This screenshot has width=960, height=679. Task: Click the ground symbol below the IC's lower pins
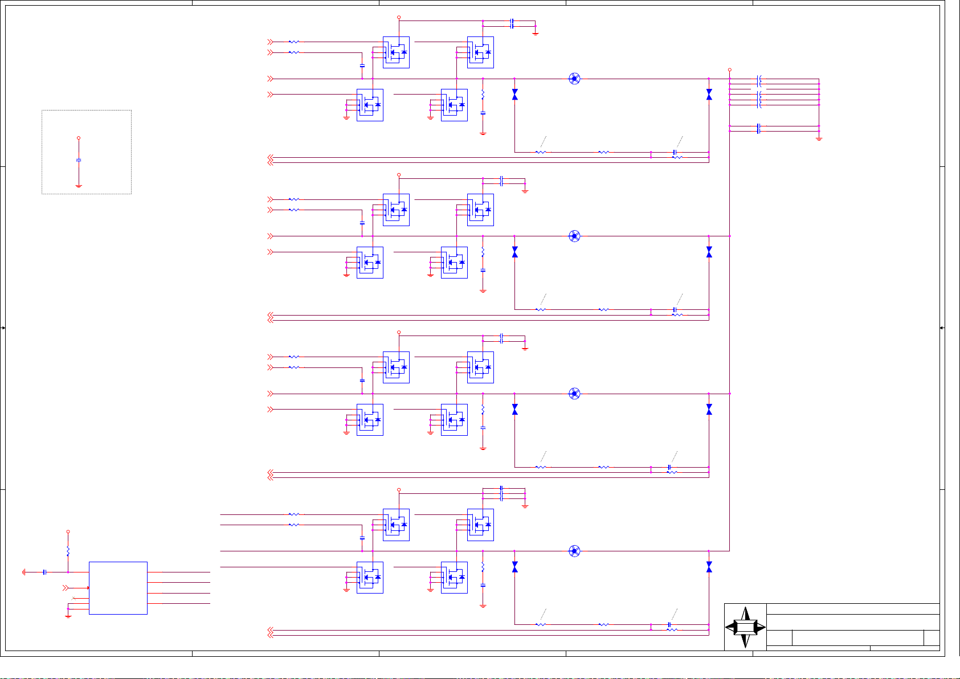click(x=68, y=616)
